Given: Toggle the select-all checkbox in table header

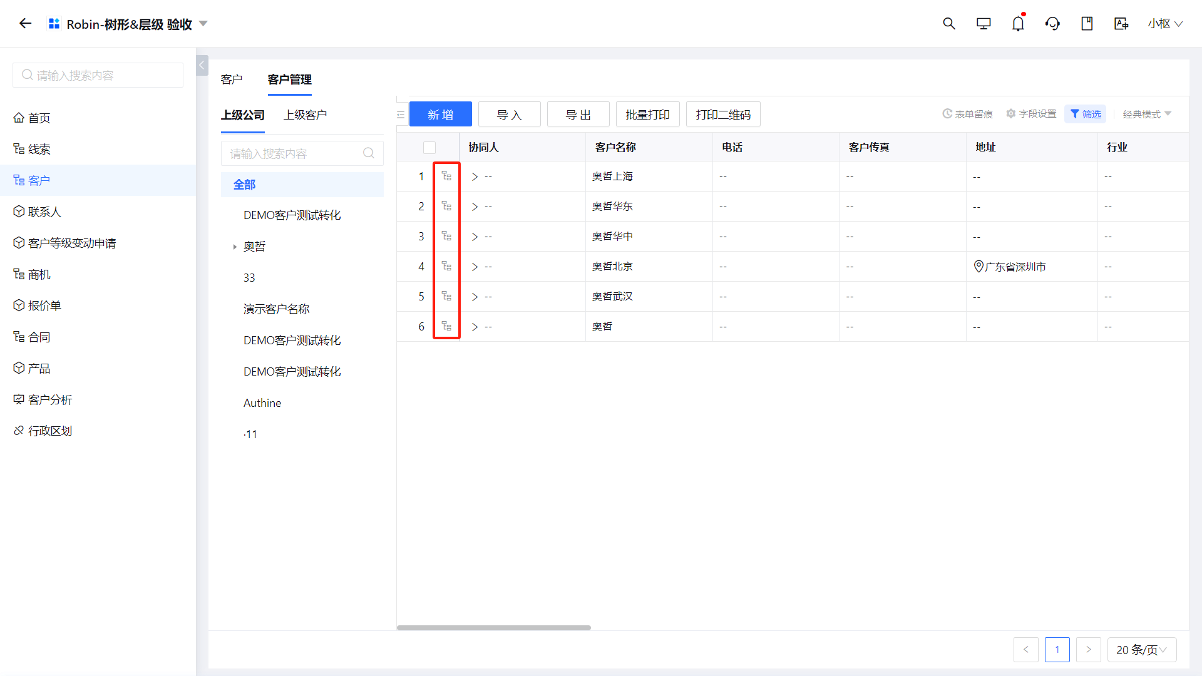Looking at the screenshot, I should tap(429, 148).
